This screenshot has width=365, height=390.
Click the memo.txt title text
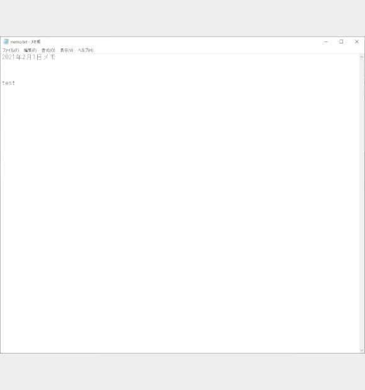click(25, 42)
